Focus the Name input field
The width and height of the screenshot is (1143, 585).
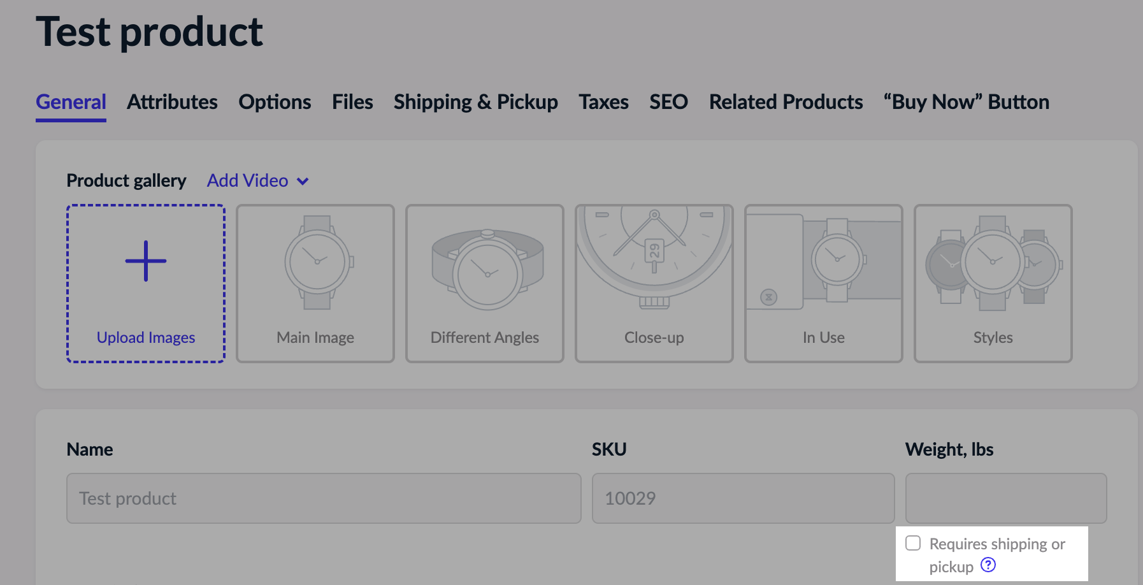click(x=324, y=498)
